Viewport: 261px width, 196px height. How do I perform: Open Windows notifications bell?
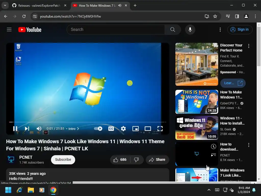[x=254, y=190]
